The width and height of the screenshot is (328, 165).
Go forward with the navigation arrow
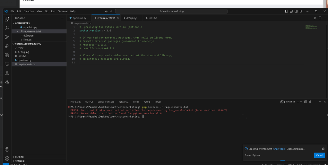point(111,11)
